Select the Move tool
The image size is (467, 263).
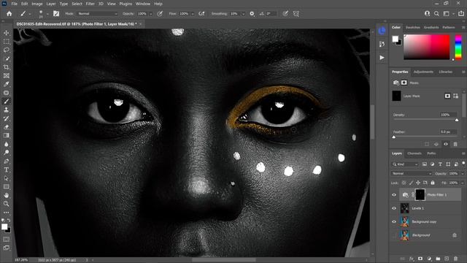coord(7,33)
